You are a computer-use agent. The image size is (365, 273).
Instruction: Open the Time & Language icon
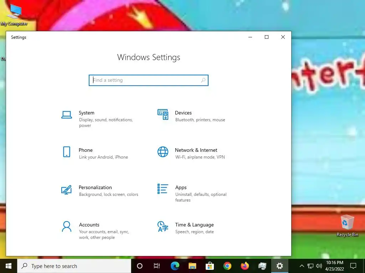click(x=163, y=226)
